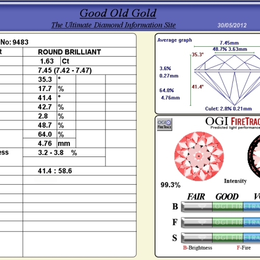The image size is (260, 260).
Task: Click the S rating bar
Action: [220, 238]
